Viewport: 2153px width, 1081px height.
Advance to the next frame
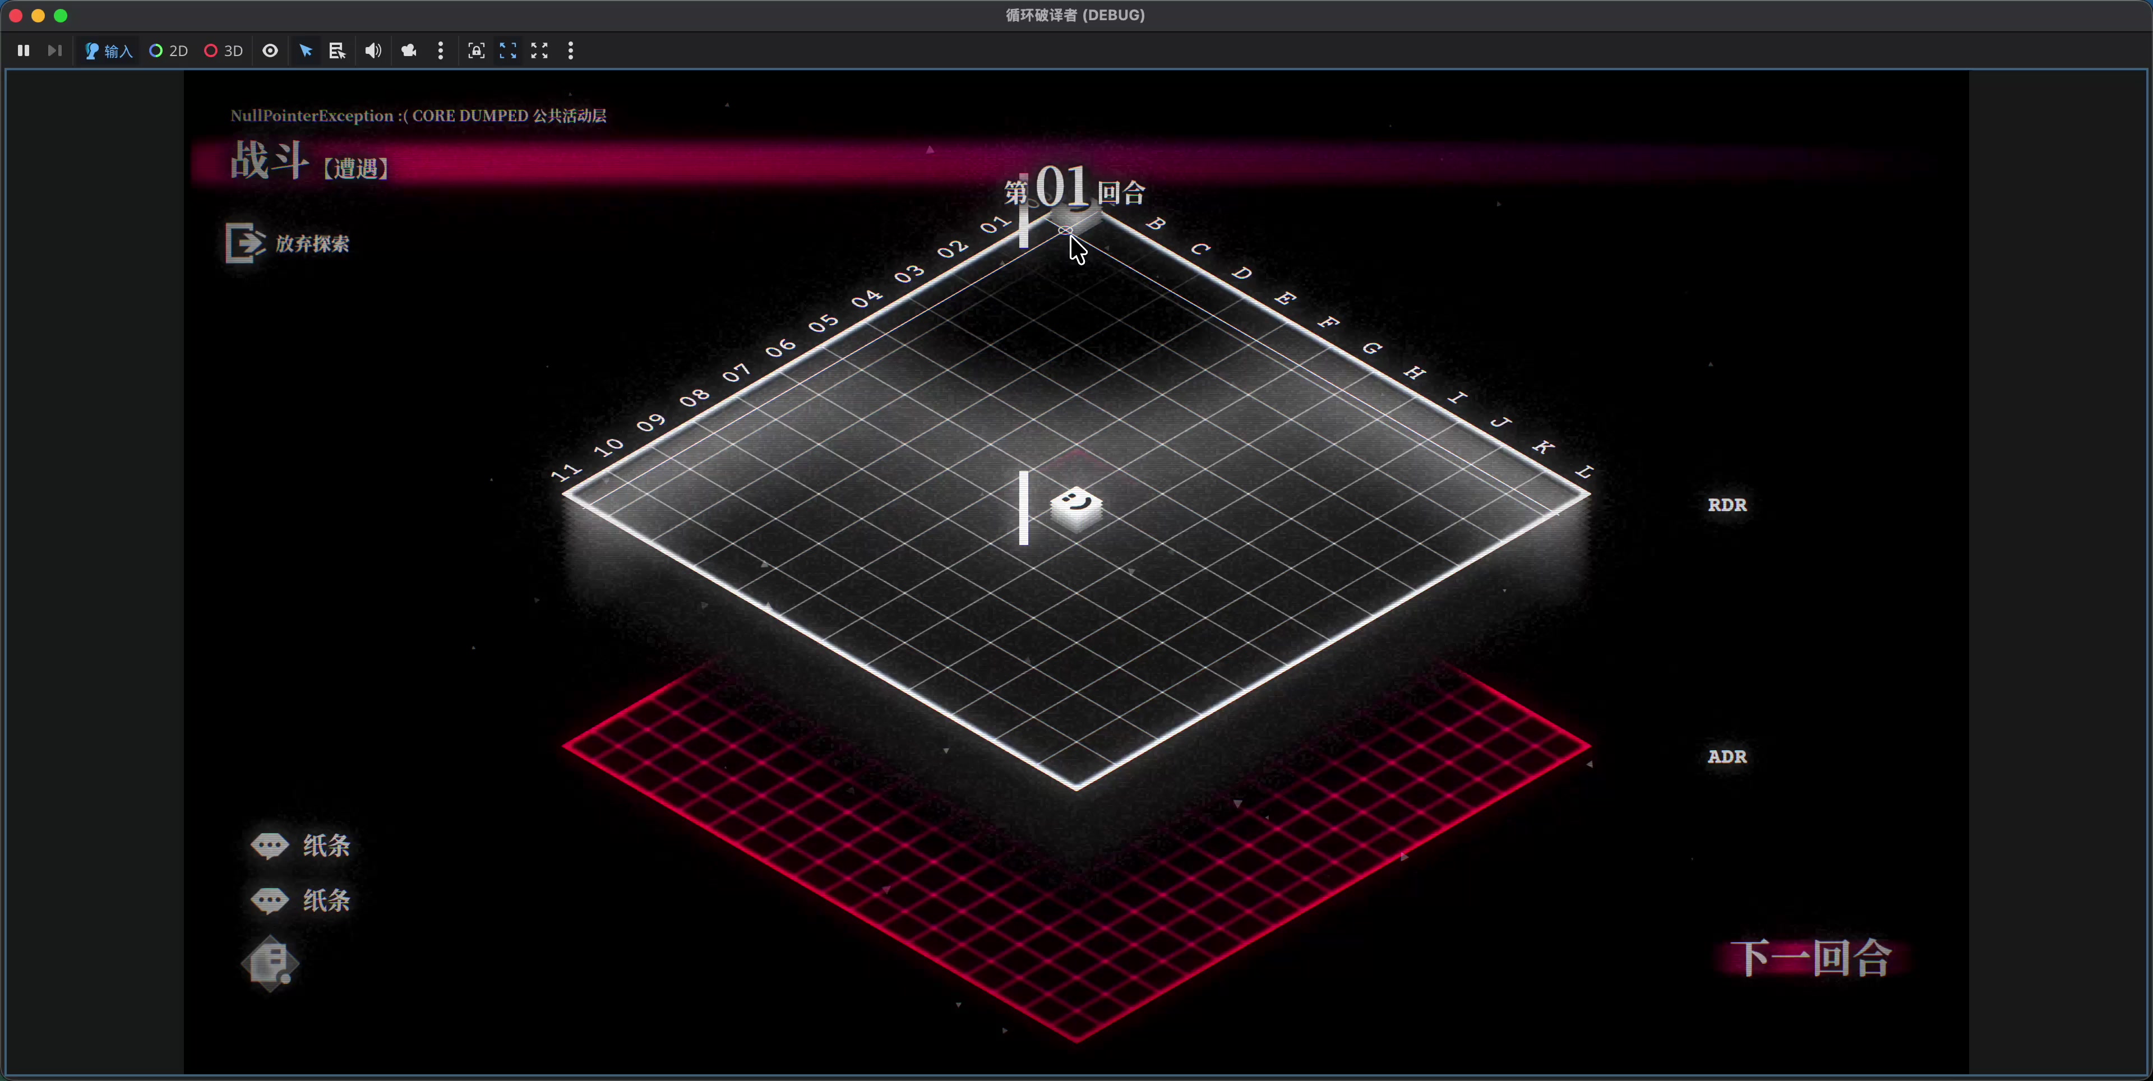point(54,51)
